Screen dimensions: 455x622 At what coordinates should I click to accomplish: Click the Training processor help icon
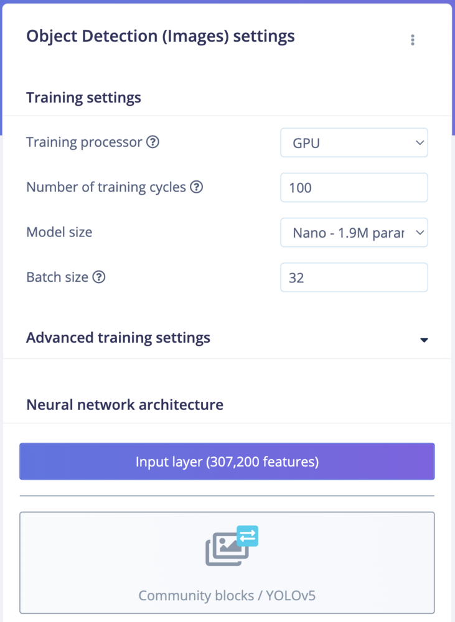[153, 142]
